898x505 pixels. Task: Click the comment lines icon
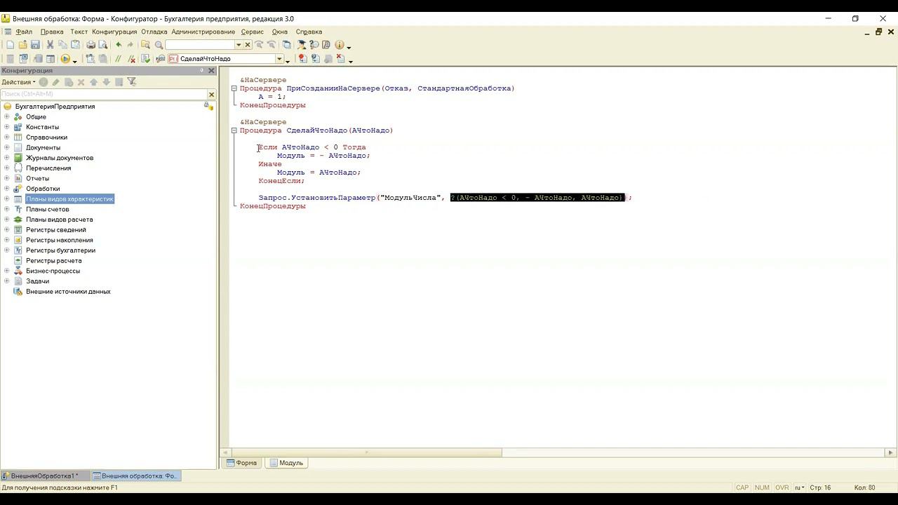[118, 59]
